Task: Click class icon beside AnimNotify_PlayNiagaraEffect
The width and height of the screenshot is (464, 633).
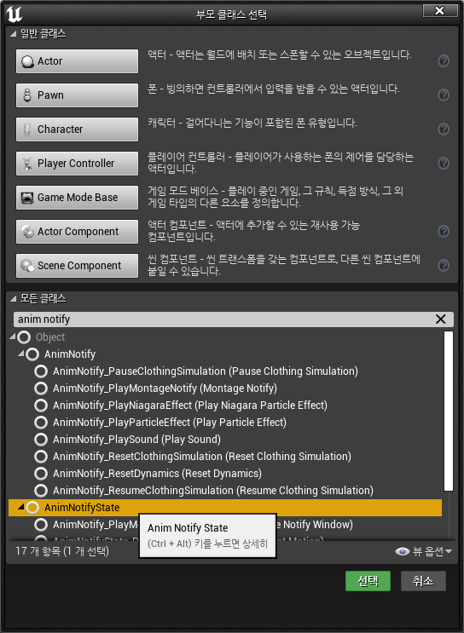Action: click(x=41, y=405)
